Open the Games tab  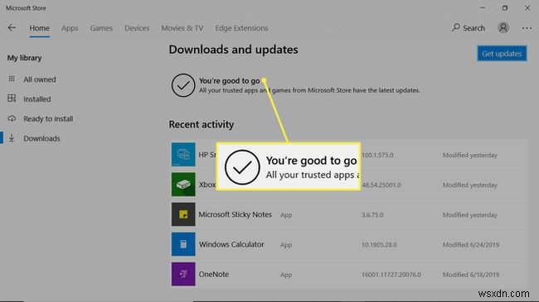(x=101, y=28)
